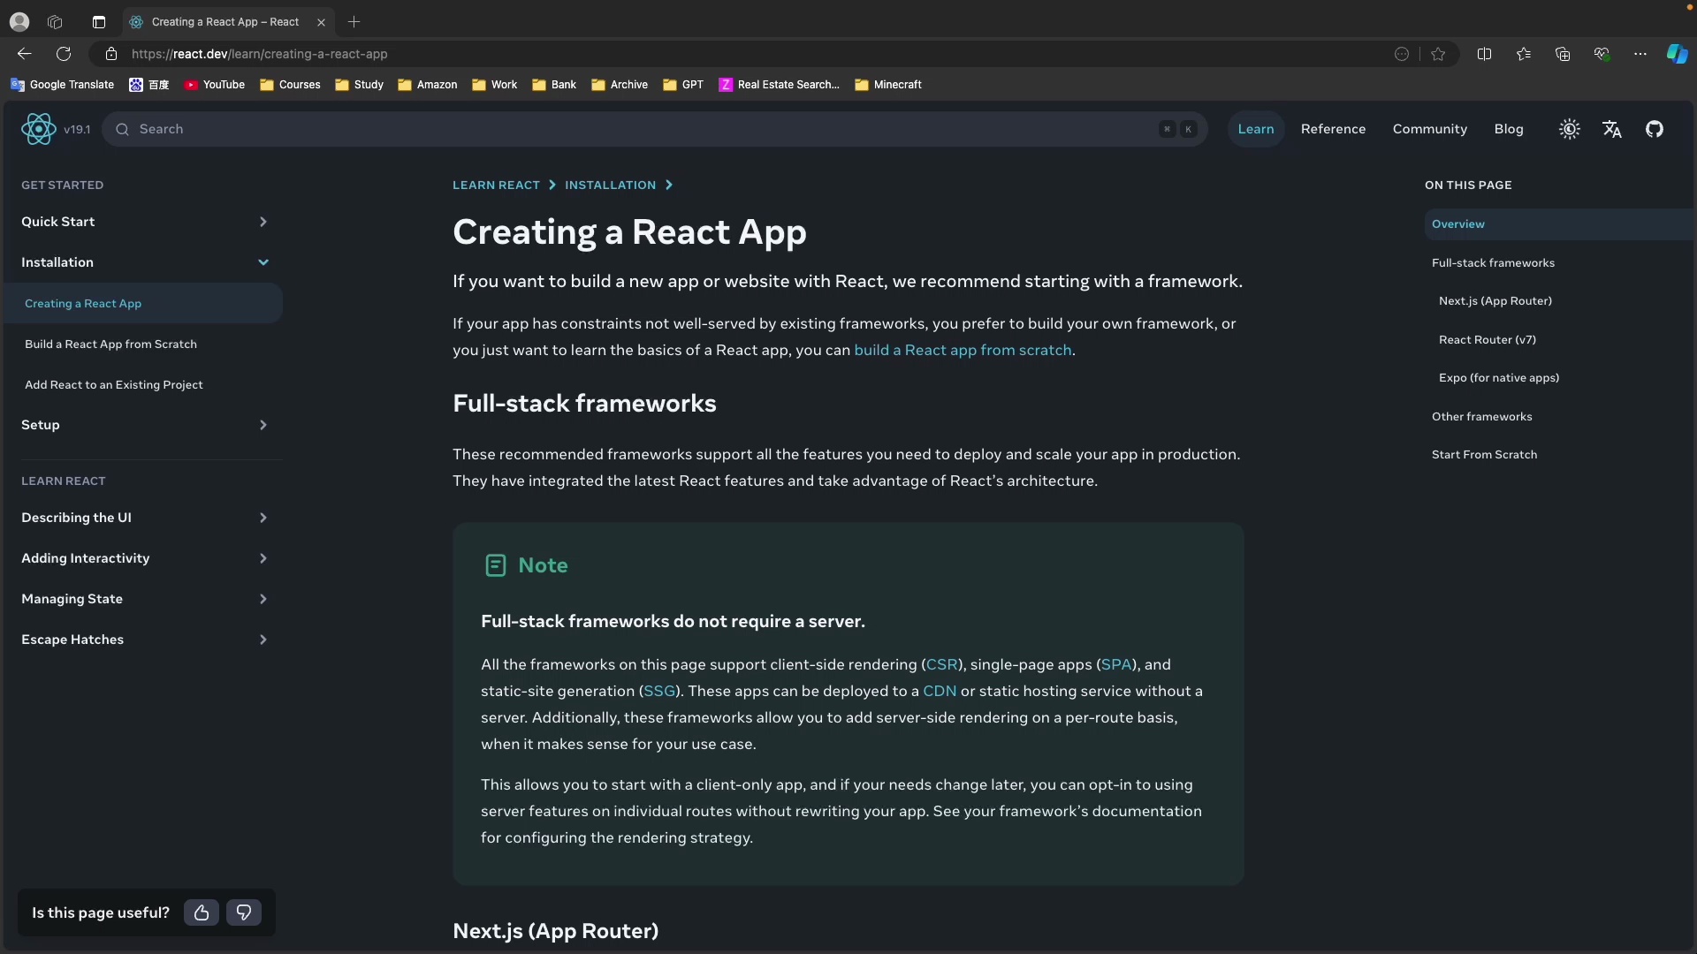The image size is (1697, 954).
Task: Open the browser profile avatar
Action: pos(19,22)
